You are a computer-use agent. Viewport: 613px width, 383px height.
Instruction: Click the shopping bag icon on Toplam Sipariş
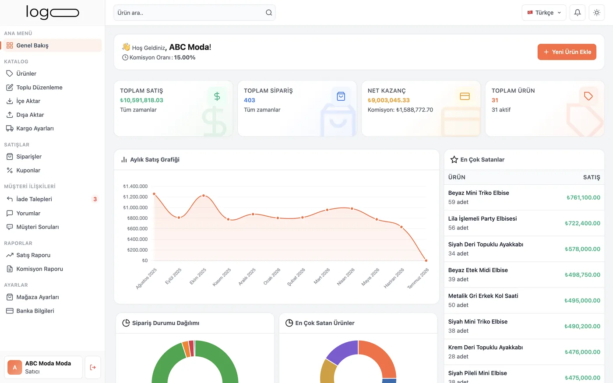click(341, 96)
